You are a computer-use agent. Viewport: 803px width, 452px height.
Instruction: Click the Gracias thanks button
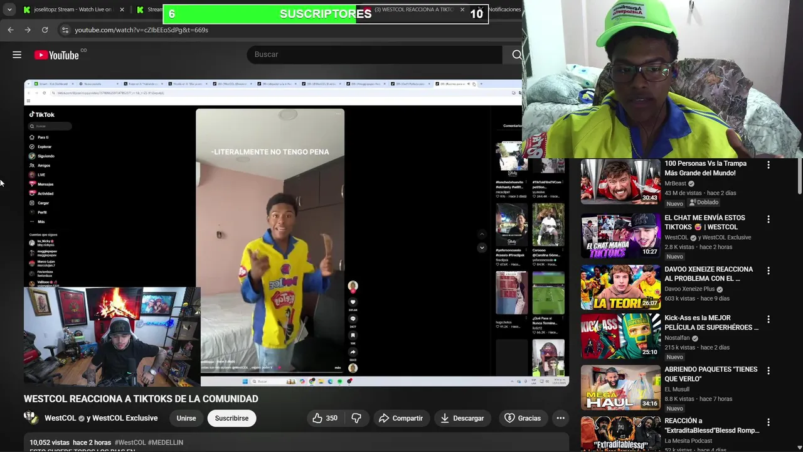pyautogui.click(x=523, y=418)
